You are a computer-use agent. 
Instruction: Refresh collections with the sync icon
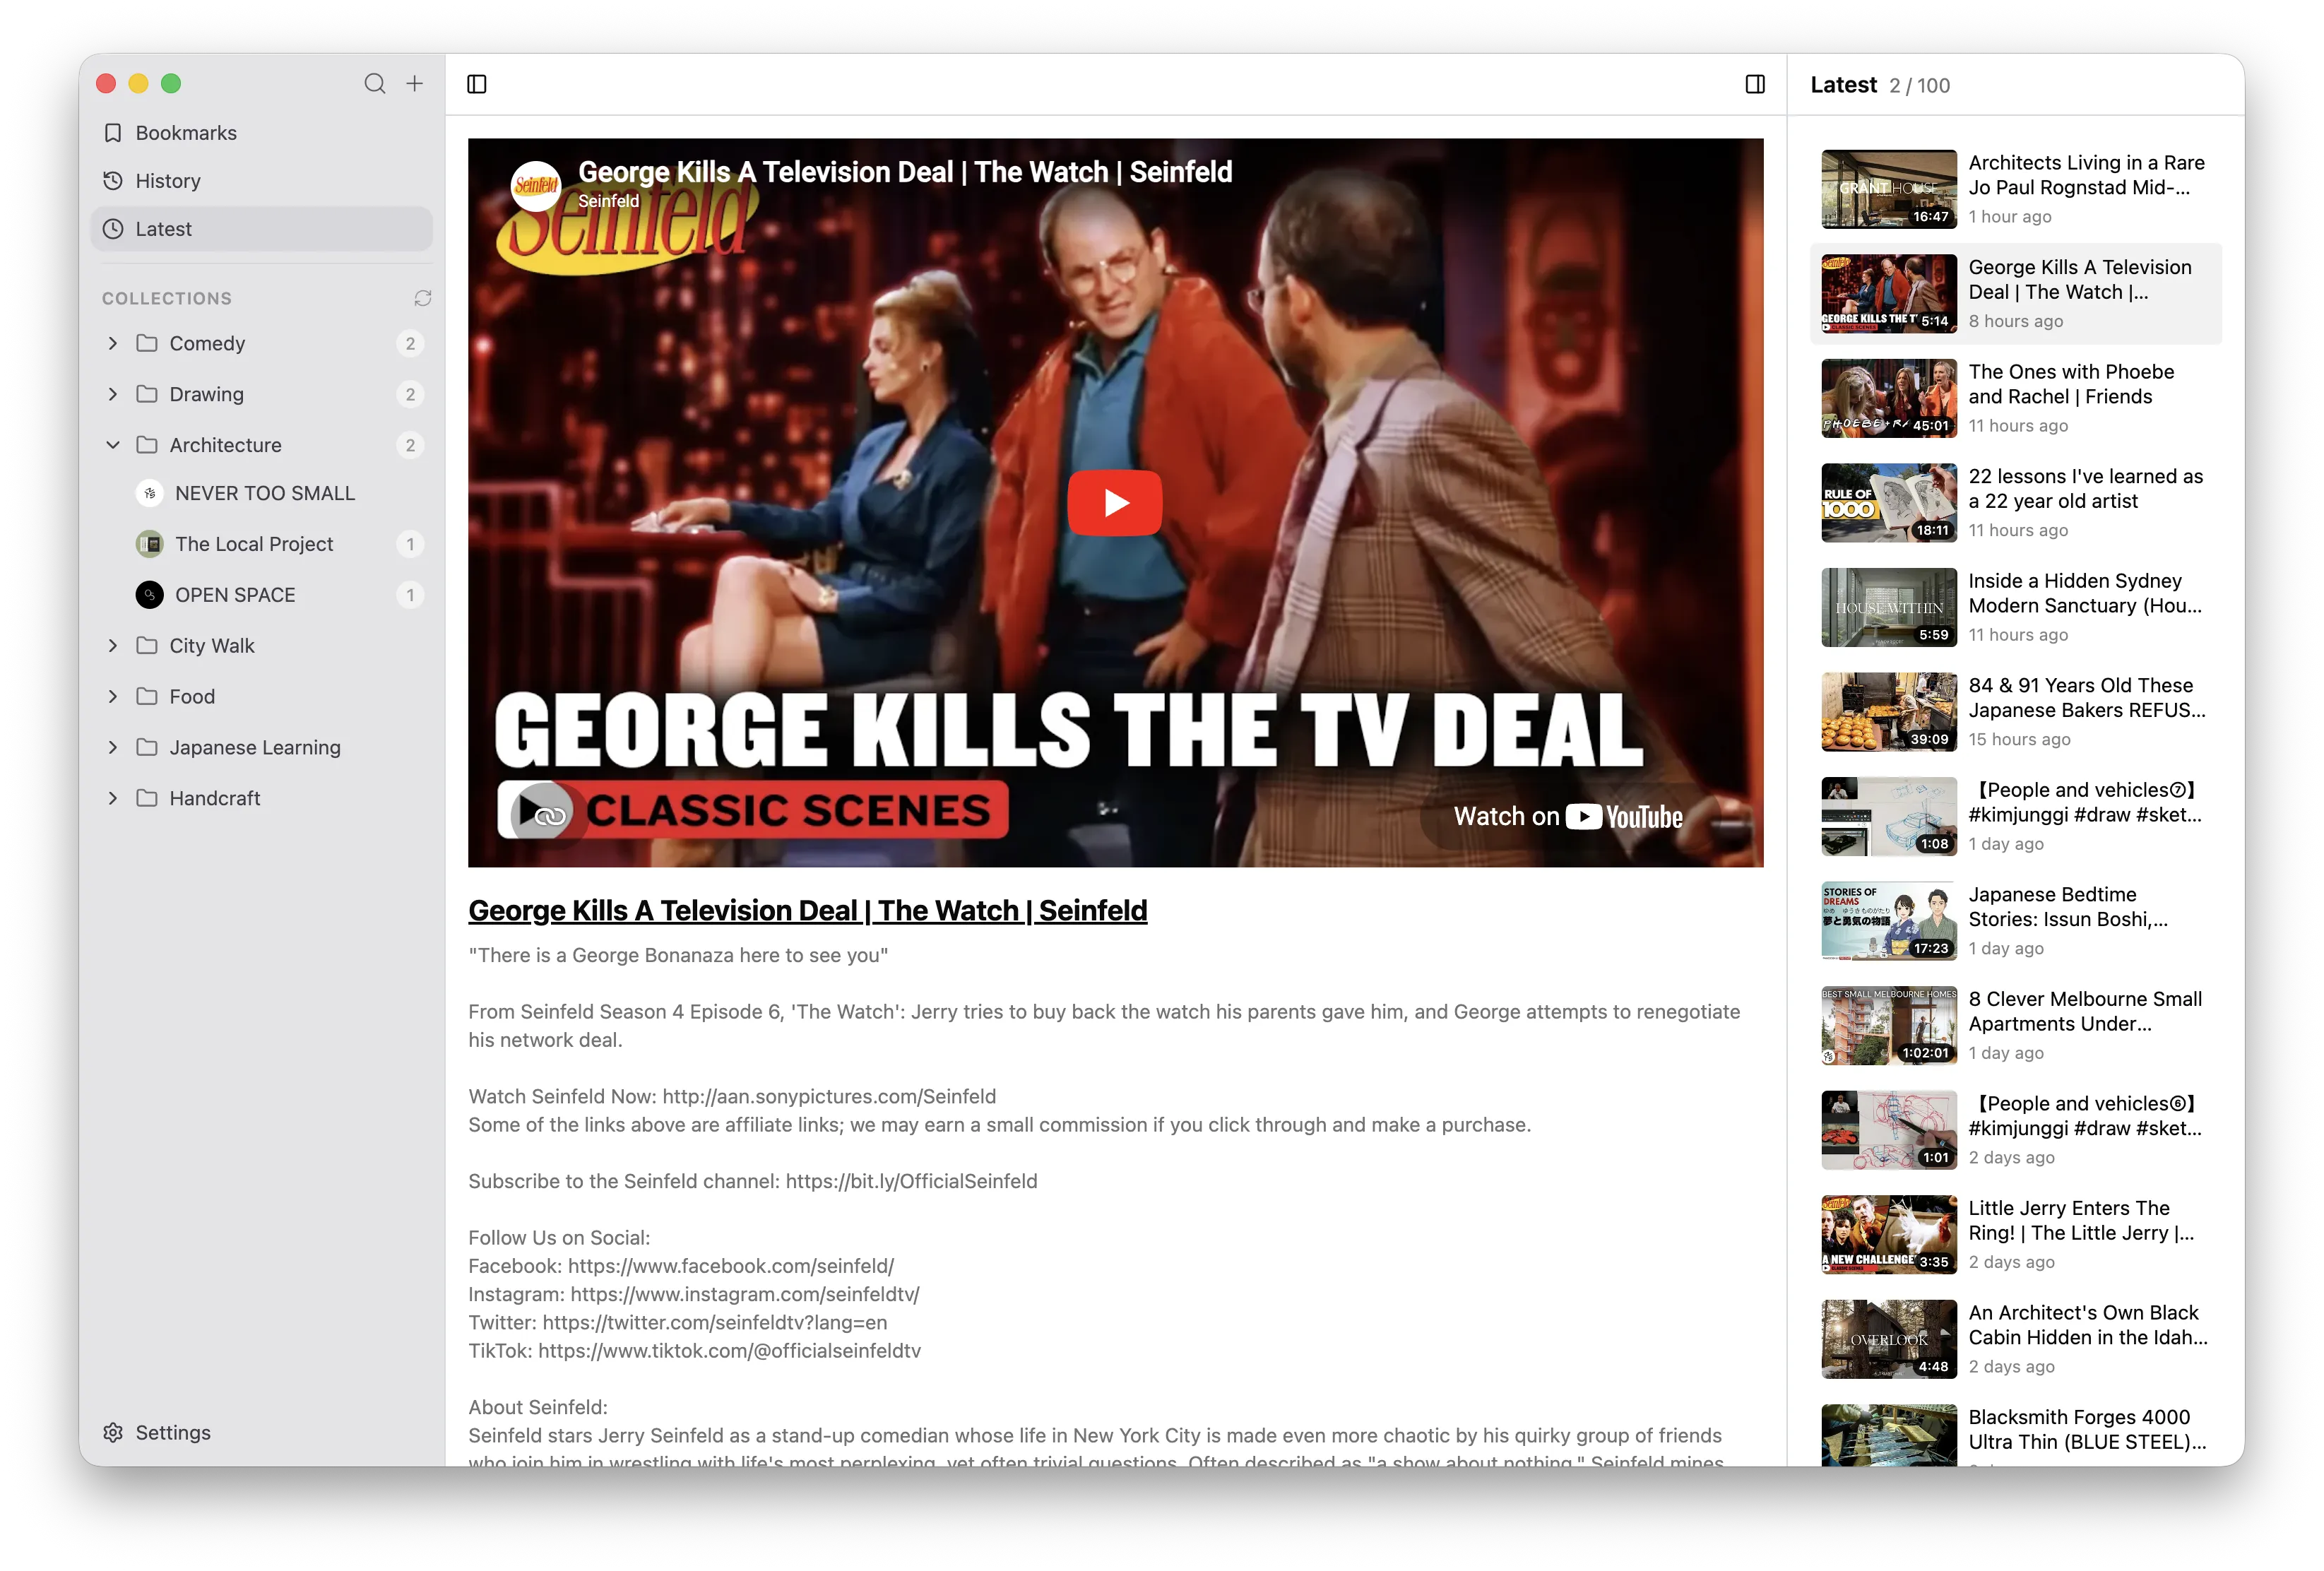423,298
